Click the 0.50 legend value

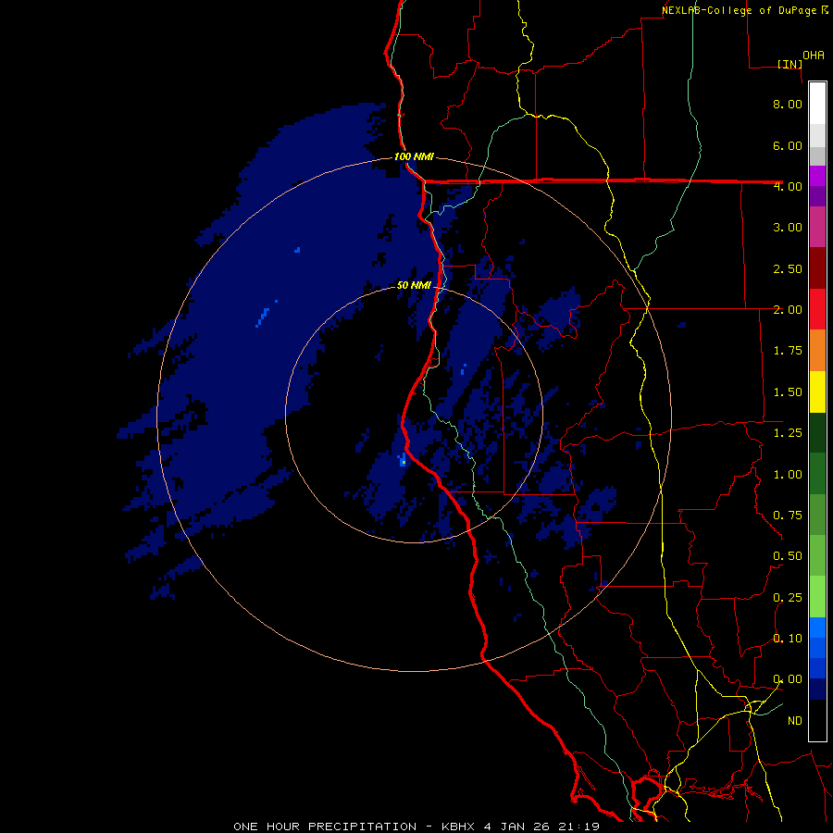pyautogui.click(x=788, y=556)
